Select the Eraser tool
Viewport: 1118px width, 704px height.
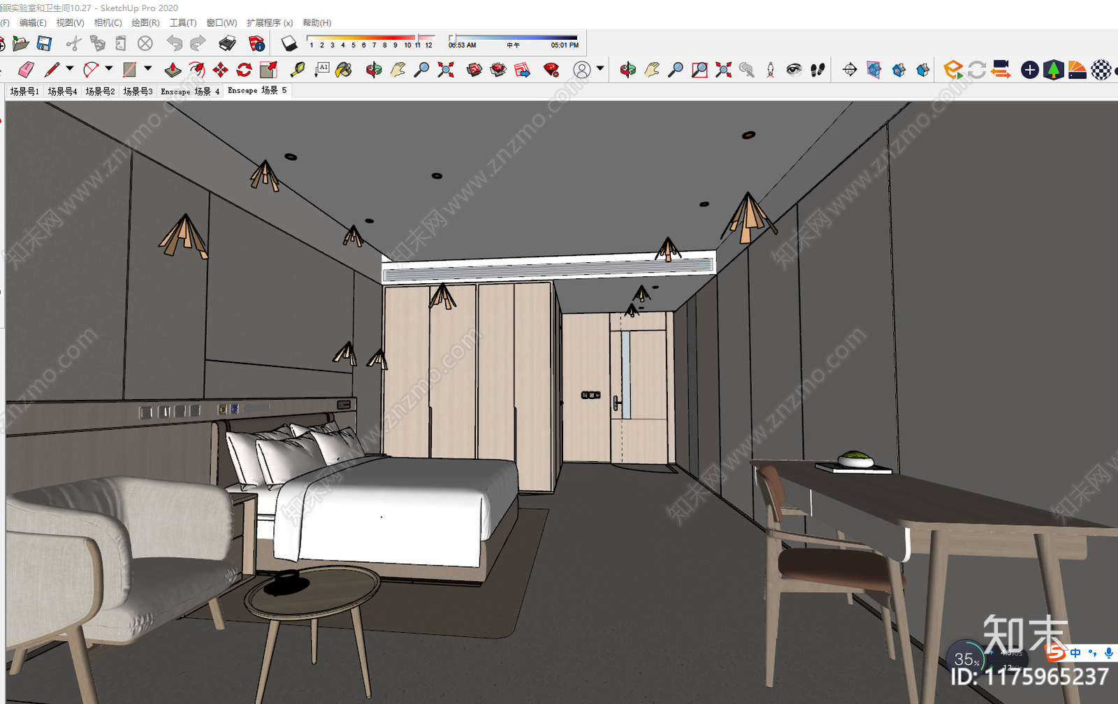coord(26,69)
